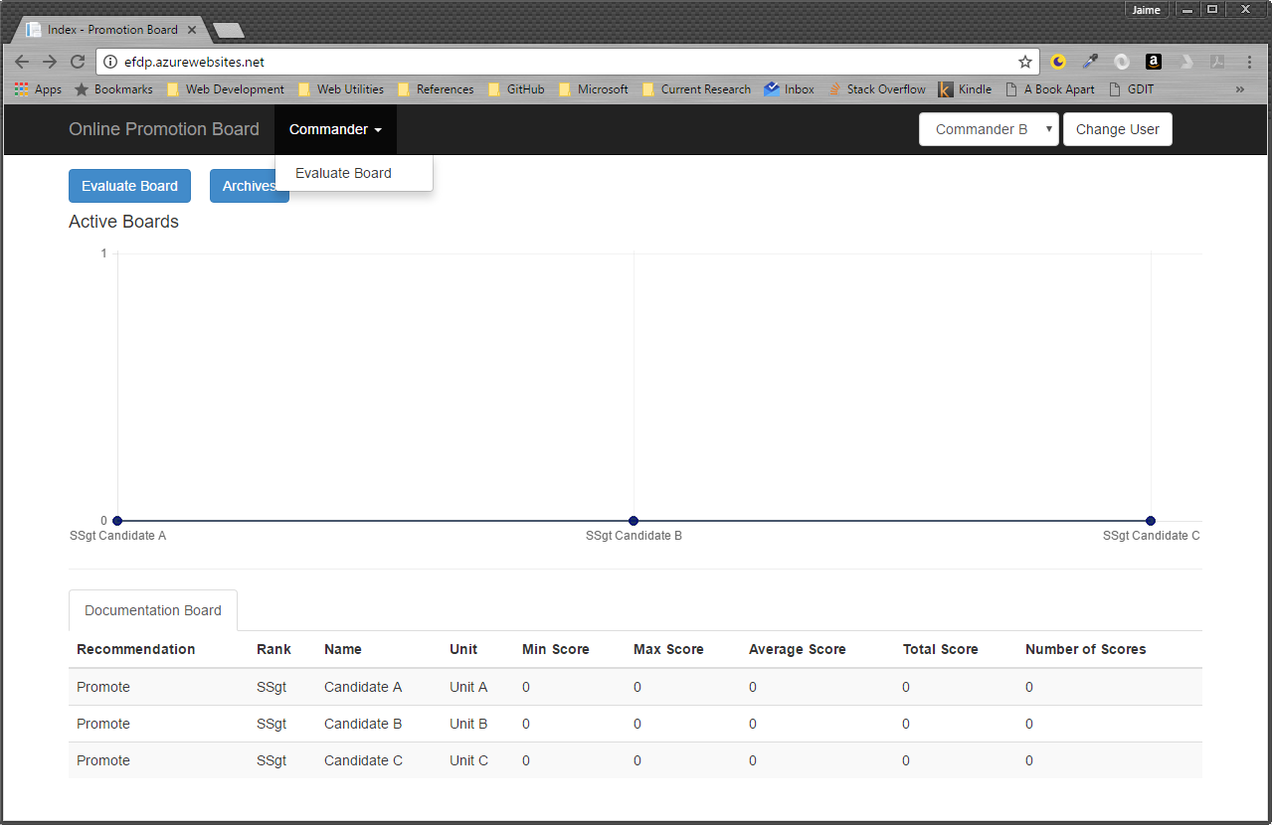1273x825 pixels.
Task: Open the Inbox bookmark
Action: tap(789, 89)
